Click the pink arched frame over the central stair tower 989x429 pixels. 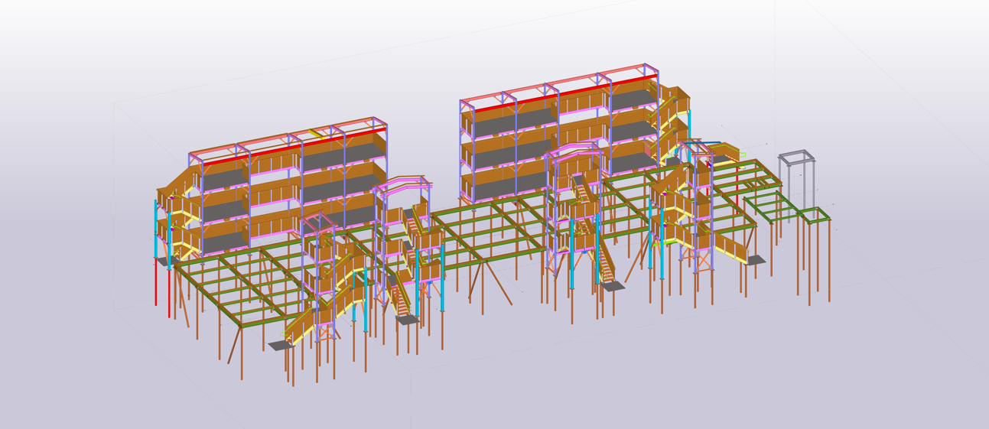tap(402, 184)
